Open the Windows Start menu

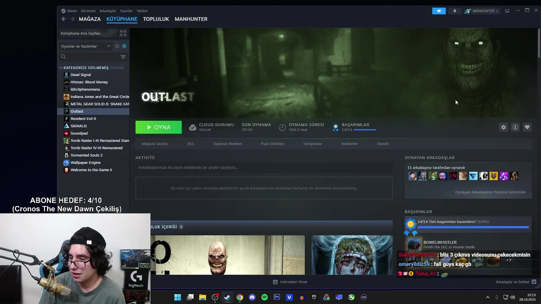coord(178,297)
